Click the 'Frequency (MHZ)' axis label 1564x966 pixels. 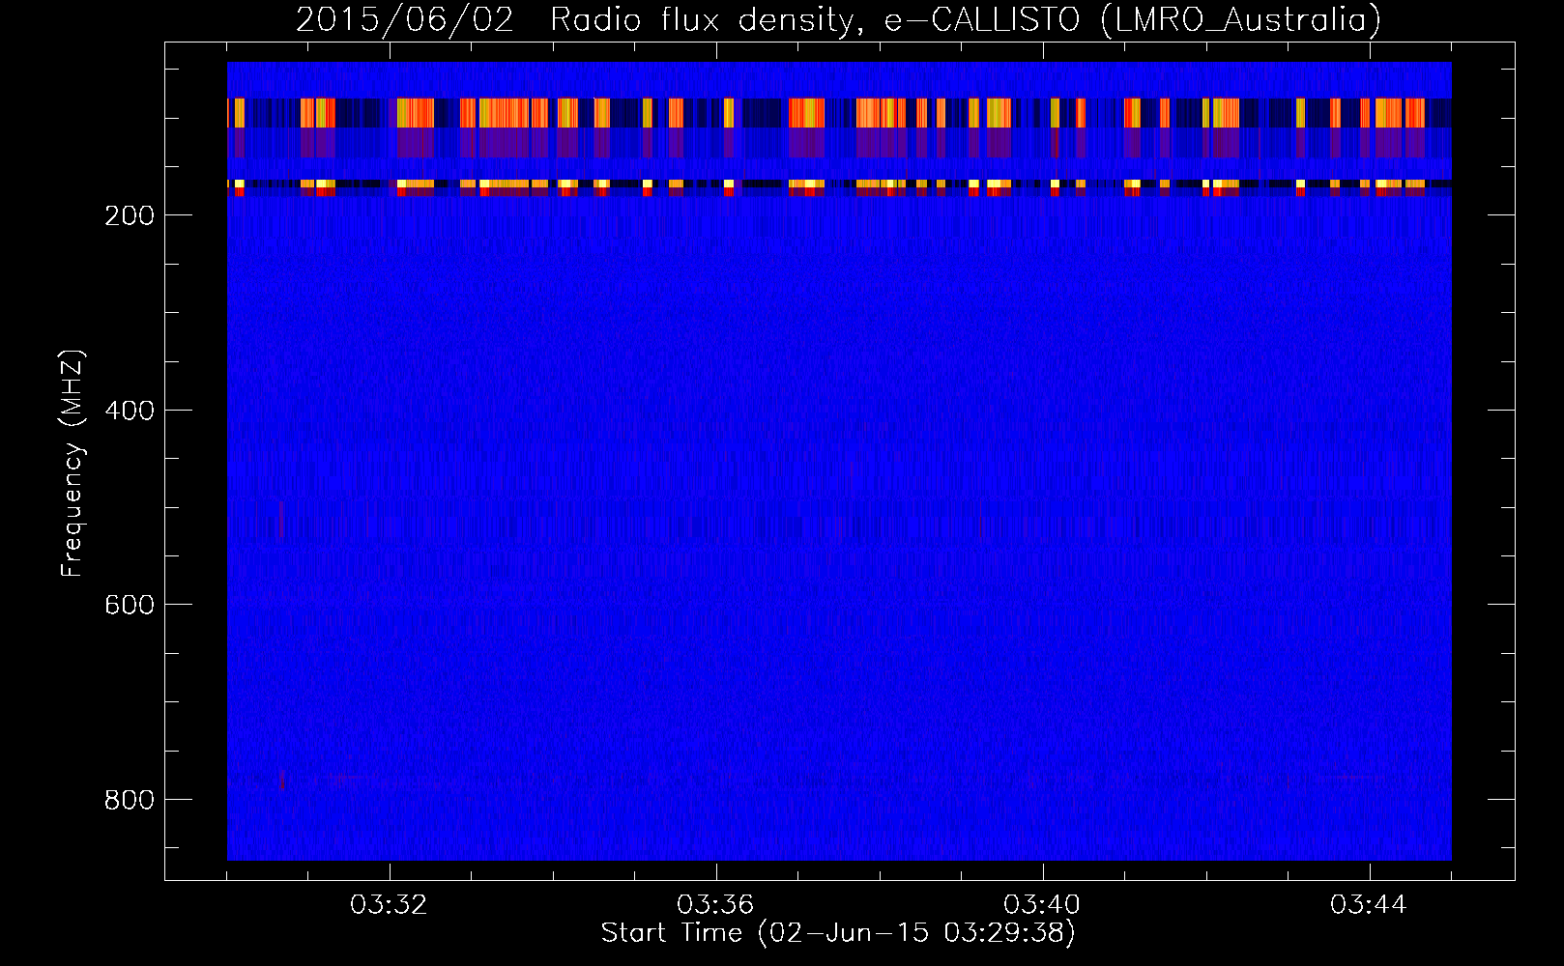(x=72, y=463)
